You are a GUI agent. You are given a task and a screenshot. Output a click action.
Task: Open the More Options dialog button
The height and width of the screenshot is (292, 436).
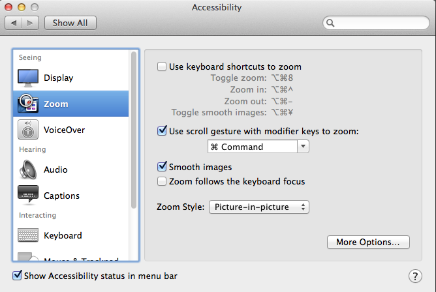click(x=367, y=242)
